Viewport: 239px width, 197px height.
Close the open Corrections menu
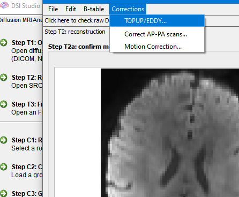point(128,9)
